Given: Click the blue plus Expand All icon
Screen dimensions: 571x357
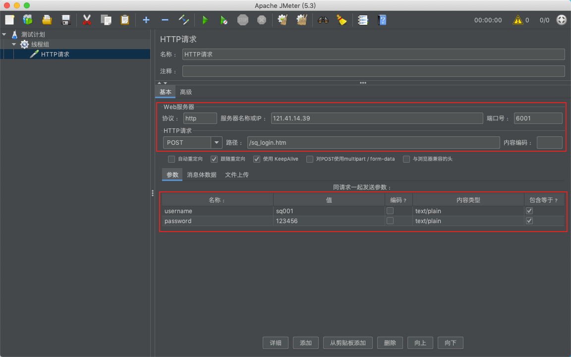Looking at the screenshot, I should [146, 20].
